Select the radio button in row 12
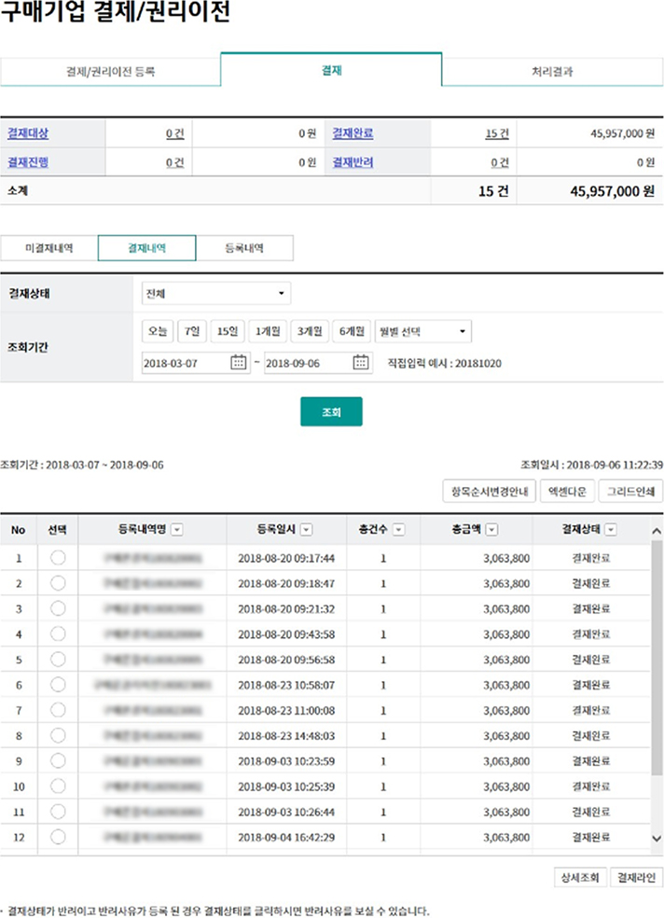Screen dimensions: 664x918 [x=58, y=837]
